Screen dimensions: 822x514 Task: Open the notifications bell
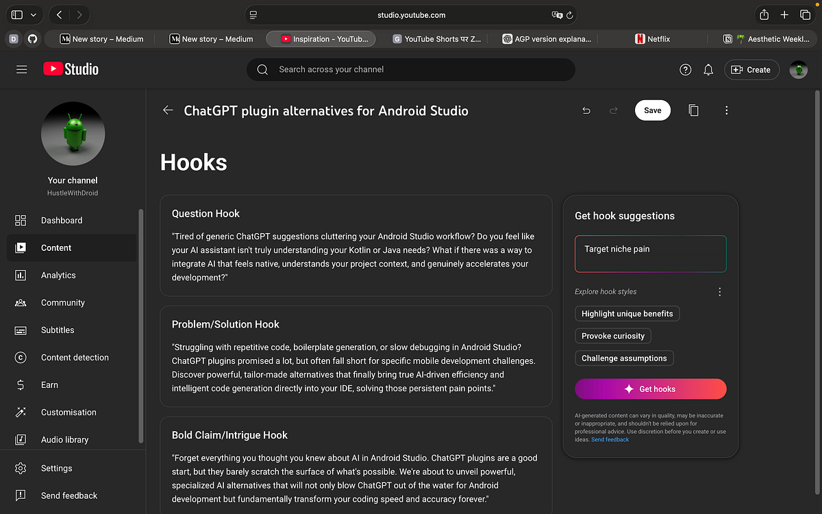(x=708, y=70)
